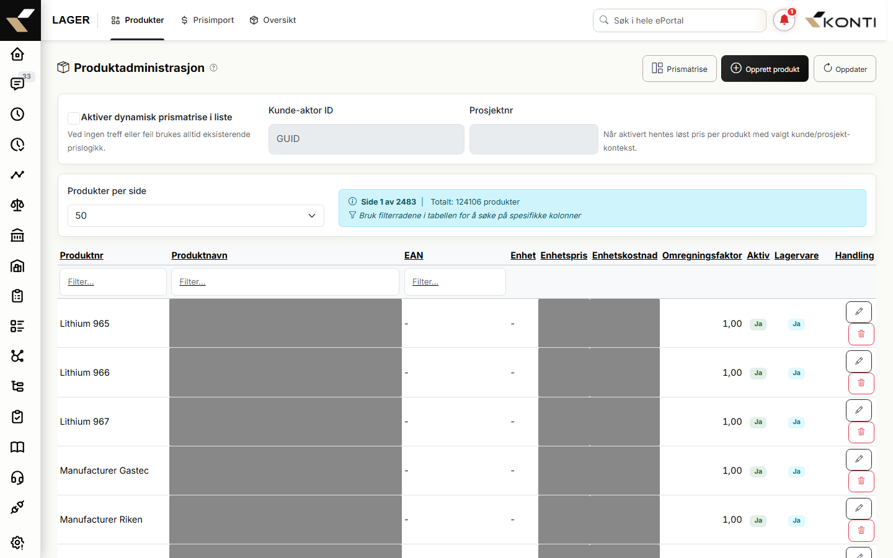Screen dimensions: 893x558
Task: Click the Prismatrise button
Action: (680, 68)
